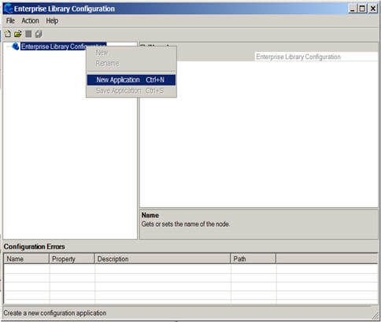Choose New Application from context menu
This screenshot has width=381, height=322.
[x=131, y=80]
